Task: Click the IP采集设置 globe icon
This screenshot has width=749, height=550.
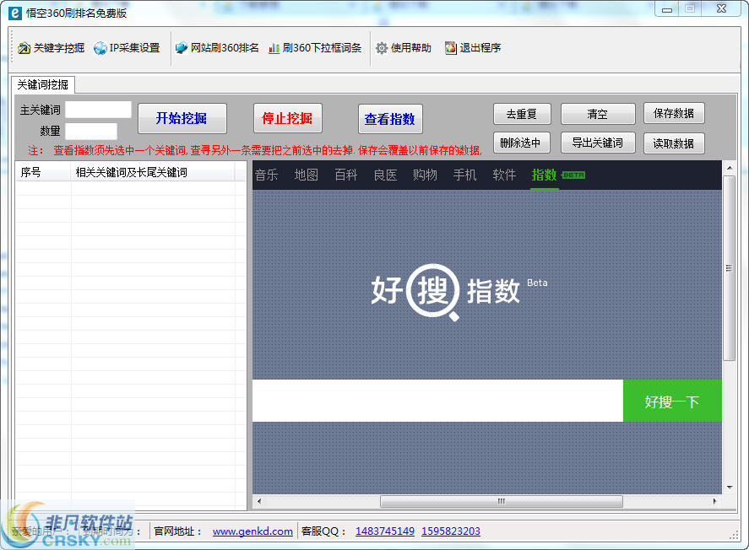Action: click(100, 48)
